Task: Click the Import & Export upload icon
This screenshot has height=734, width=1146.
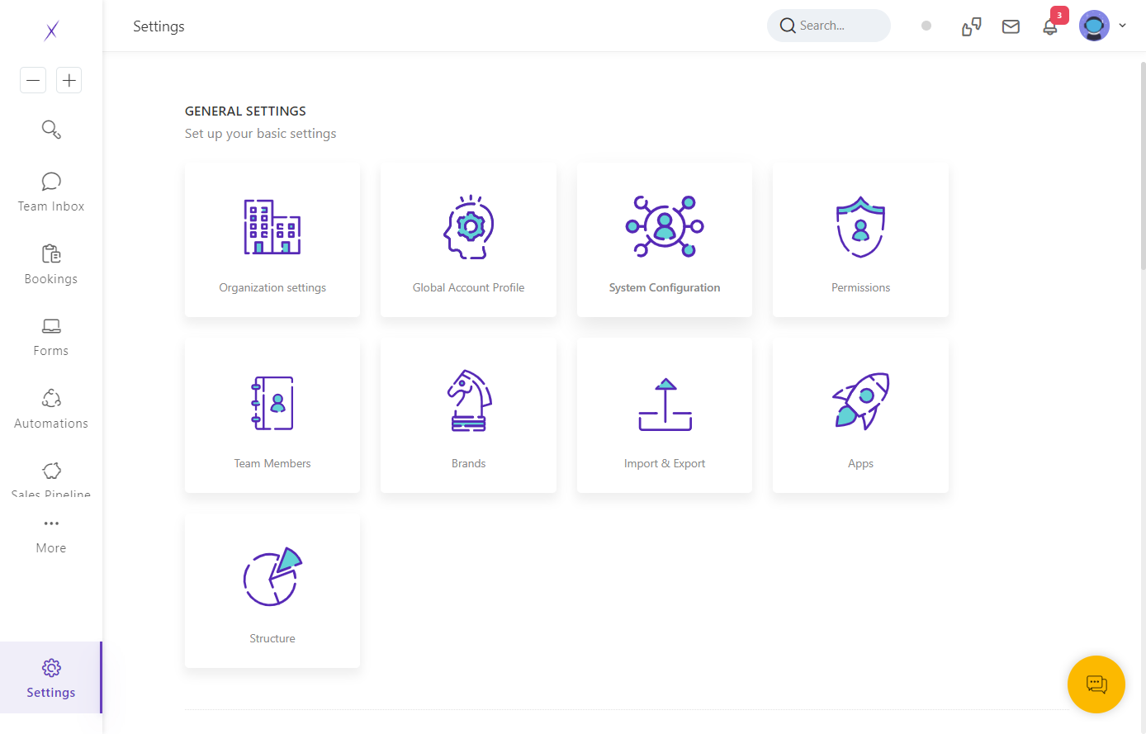Action: point(665,405)
